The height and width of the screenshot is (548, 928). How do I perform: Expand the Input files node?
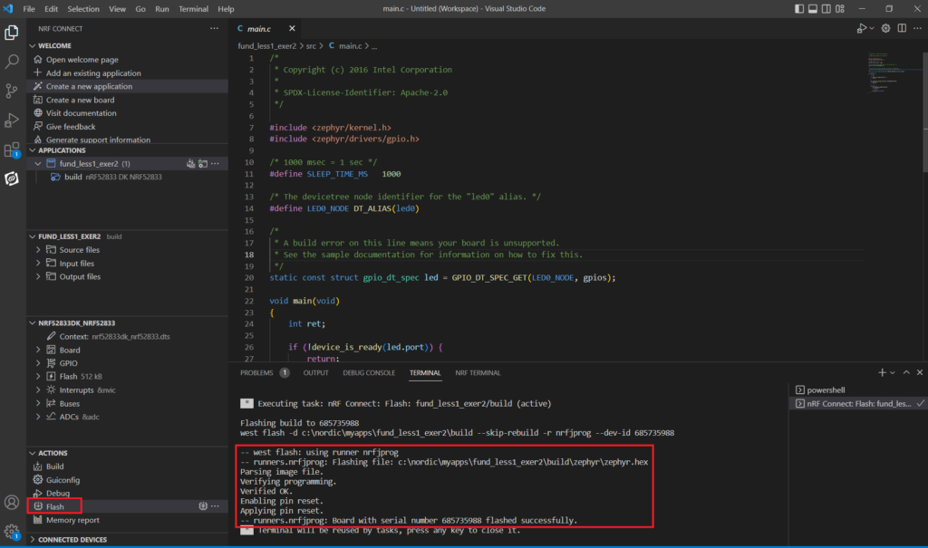(38, 264)
